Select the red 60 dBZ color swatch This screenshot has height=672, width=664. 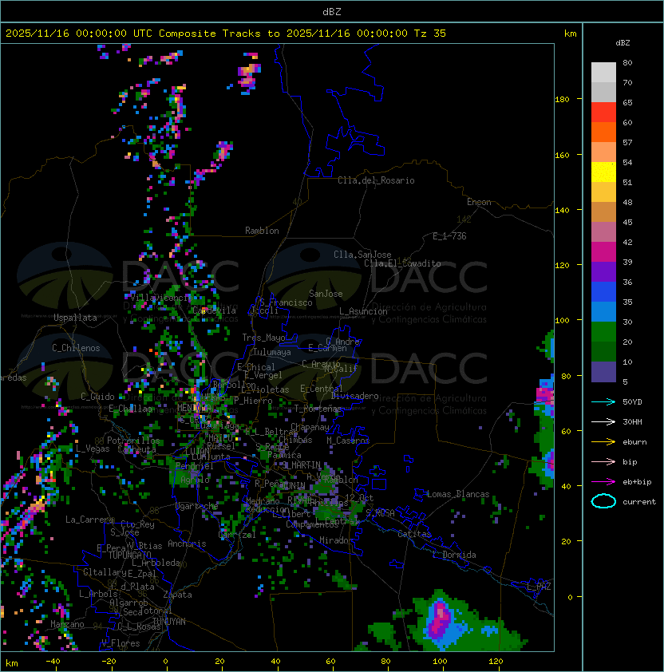click(x=603, y=113)
